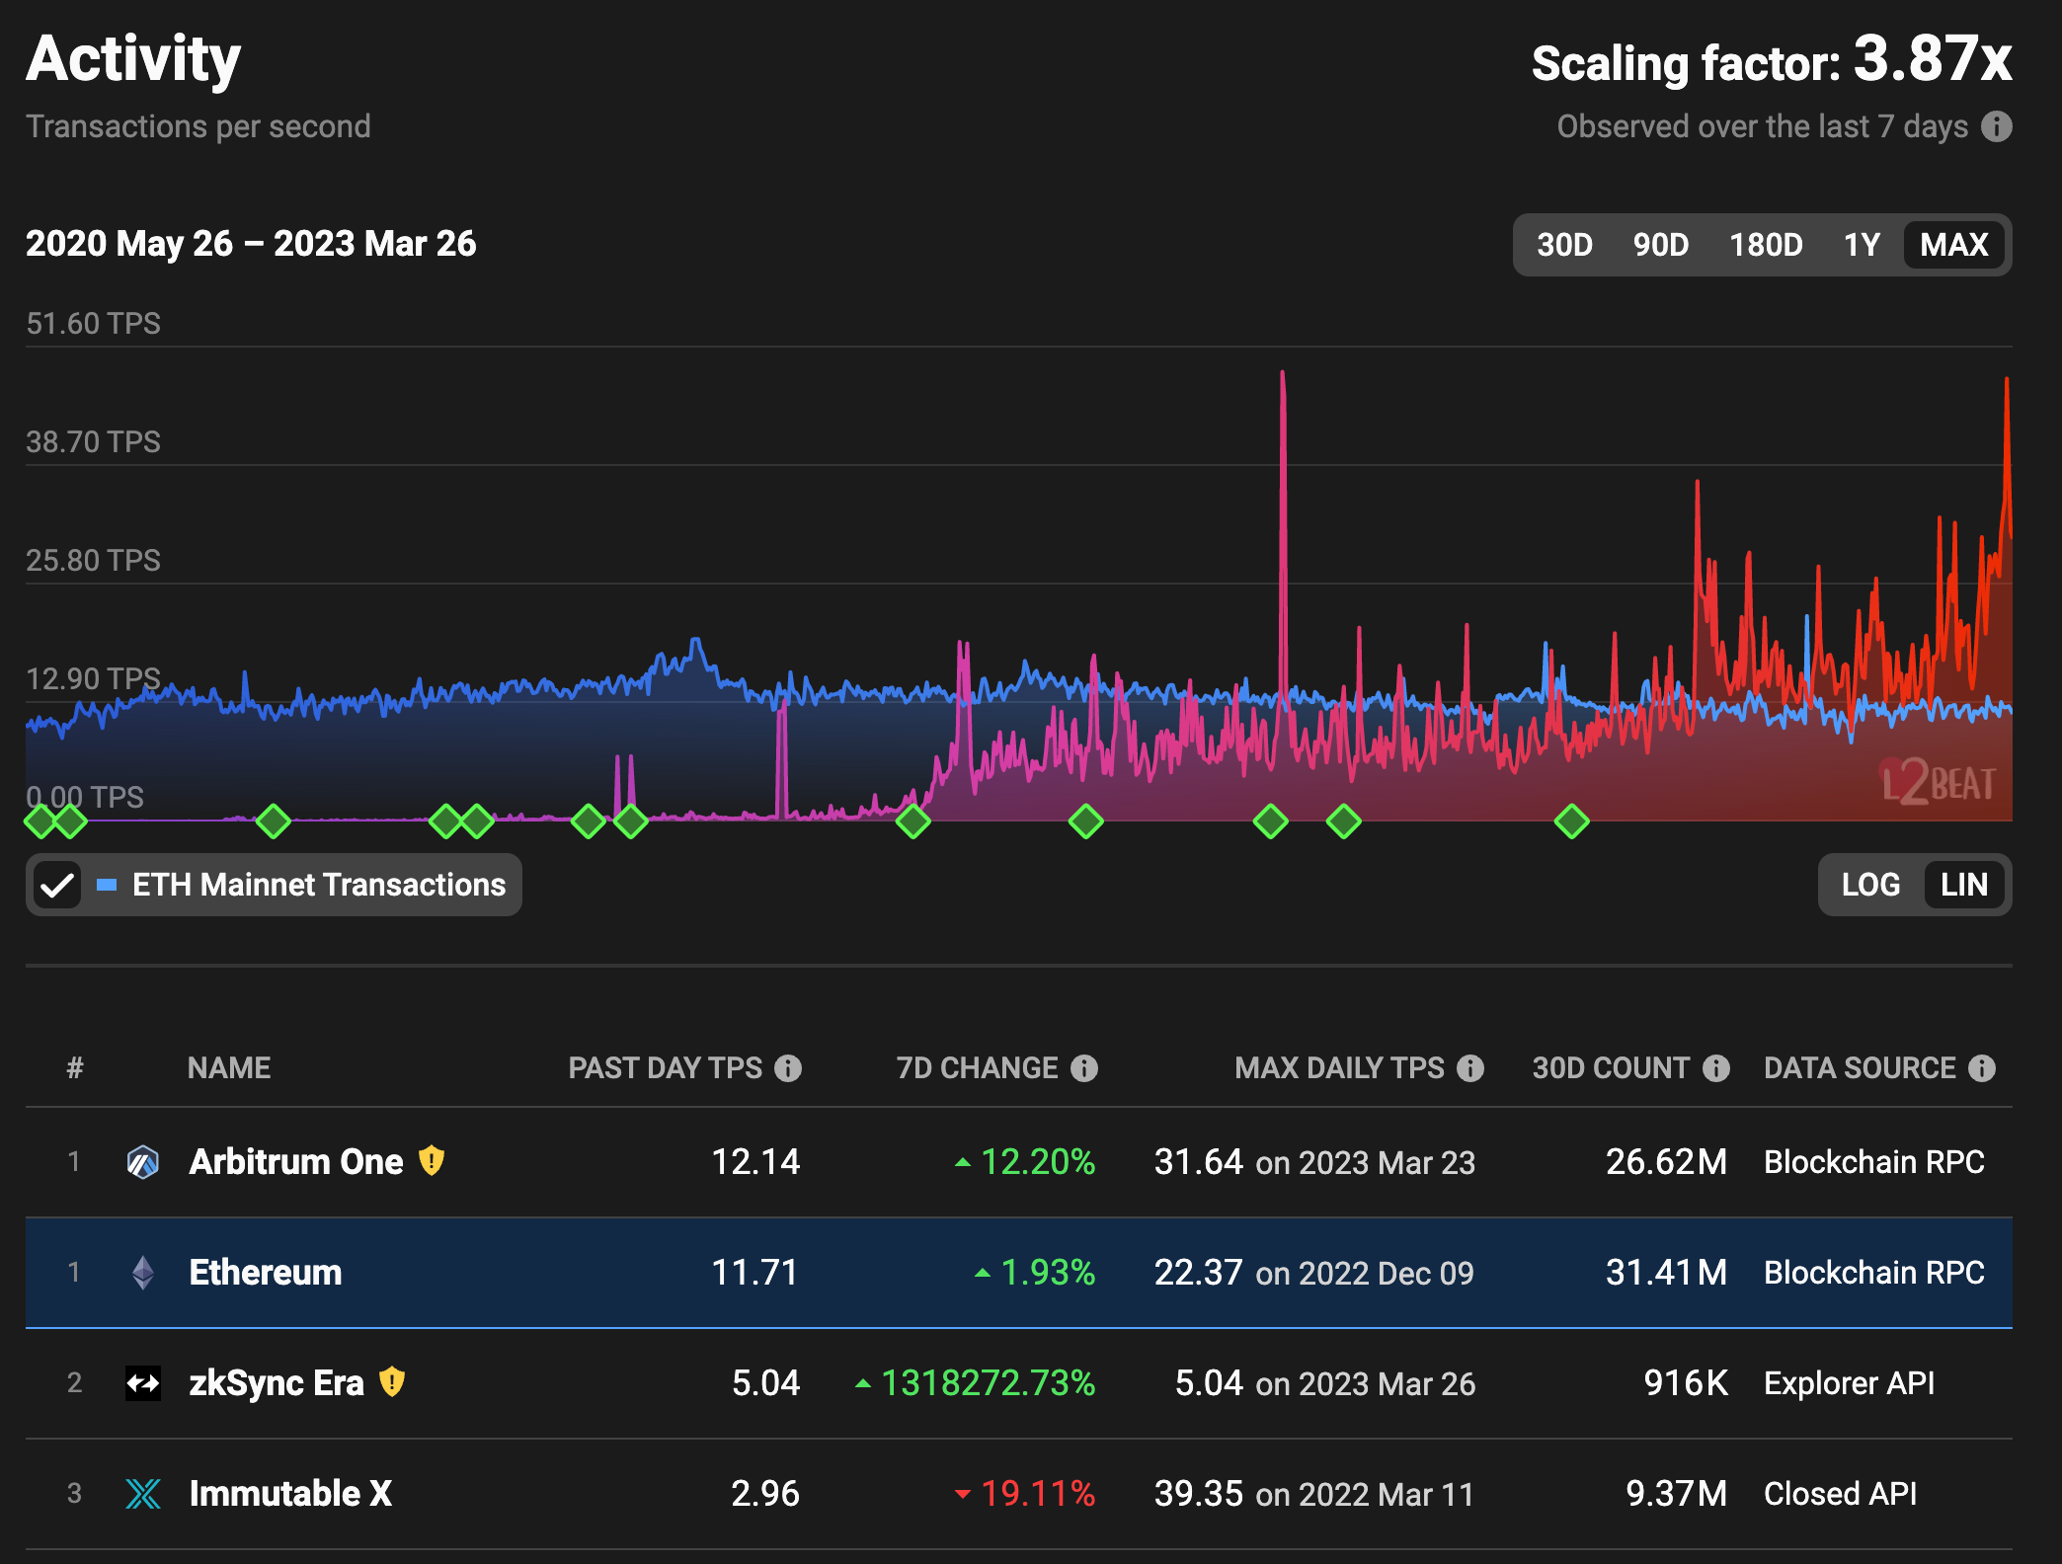Uncheck ETH Mainnet Transactions checkbox
This screenshot has width=2062, height=1564.
pyautogui.click(x=57, y=885)
